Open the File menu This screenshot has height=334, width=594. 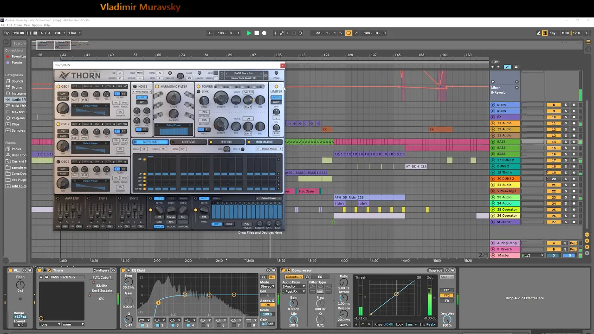3,25
